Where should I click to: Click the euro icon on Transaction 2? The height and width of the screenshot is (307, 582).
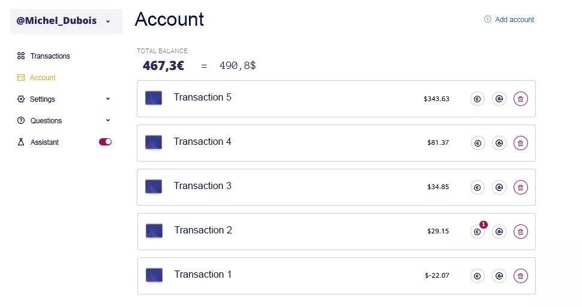[x=478, y=232]
